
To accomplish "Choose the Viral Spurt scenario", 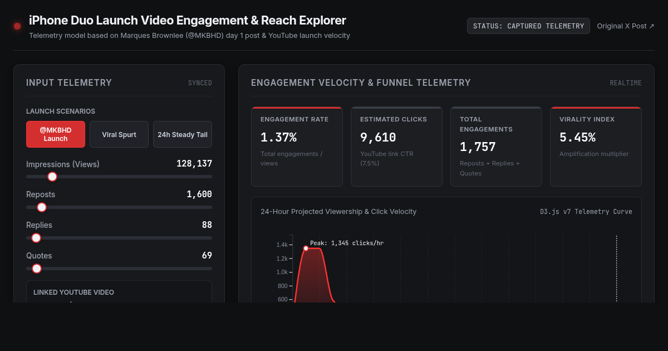I will [119, 134].
